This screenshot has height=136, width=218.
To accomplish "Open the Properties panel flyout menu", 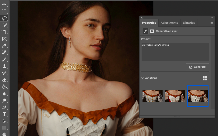I will [212, 23].
